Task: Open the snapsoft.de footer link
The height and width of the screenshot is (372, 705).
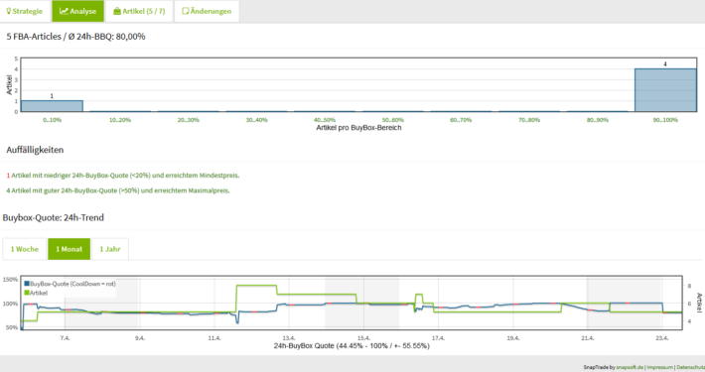Action: pos(630,367)
